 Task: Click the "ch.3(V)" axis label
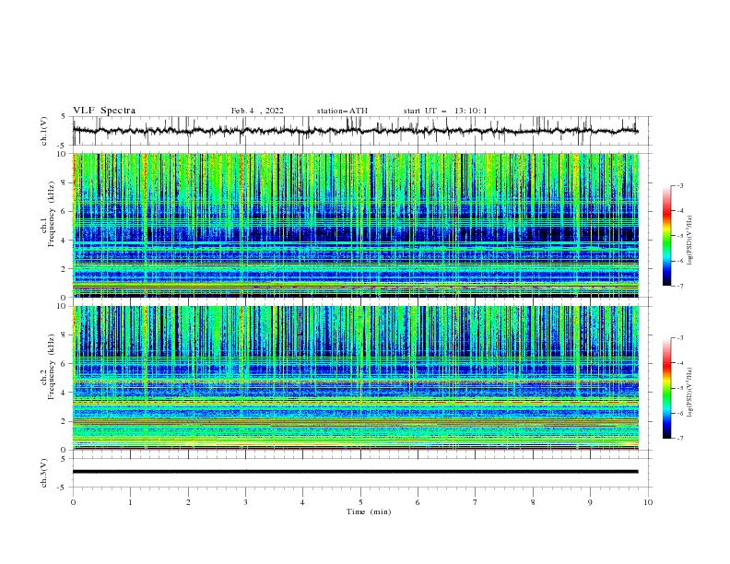point(44,473)
